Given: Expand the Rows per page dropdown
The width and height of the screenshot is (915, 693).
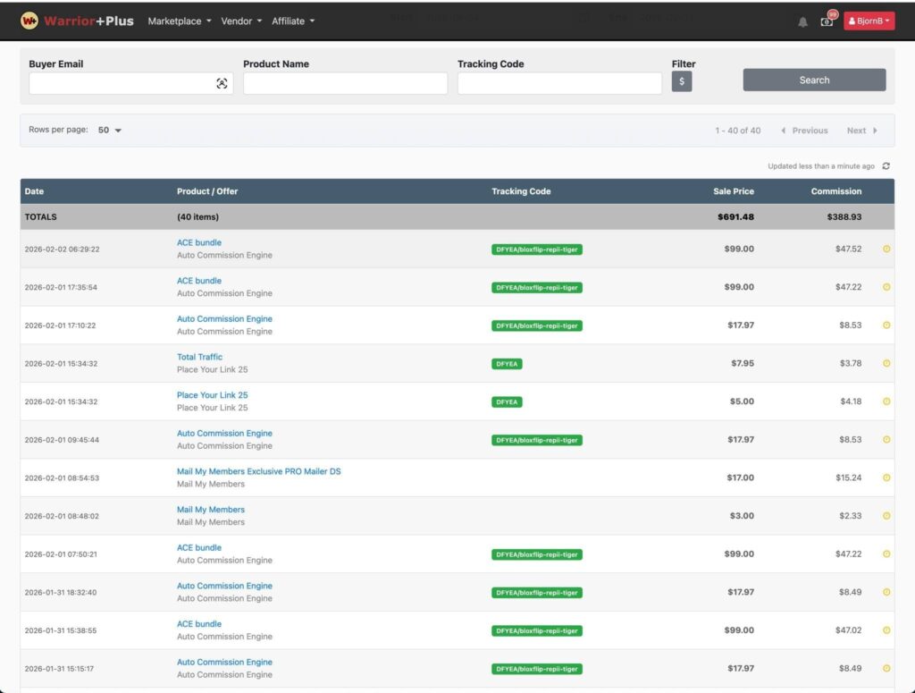Looking at the screenshot, I should 110,131.
